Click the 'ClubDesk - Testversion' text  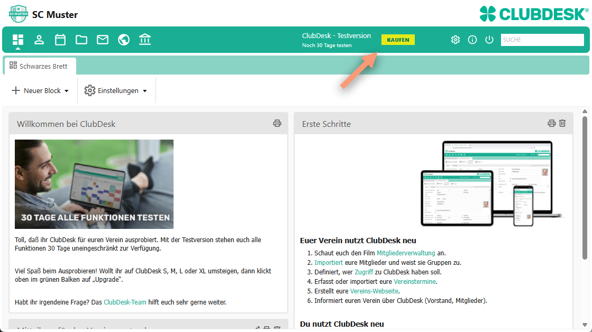click(336, 35)
